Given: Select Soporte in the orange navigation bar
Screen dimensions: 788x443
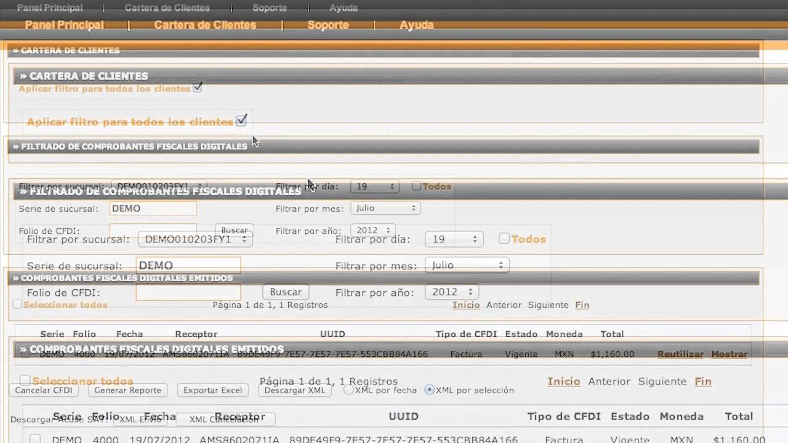Looking at the screenshot, I should click(328, 25).
